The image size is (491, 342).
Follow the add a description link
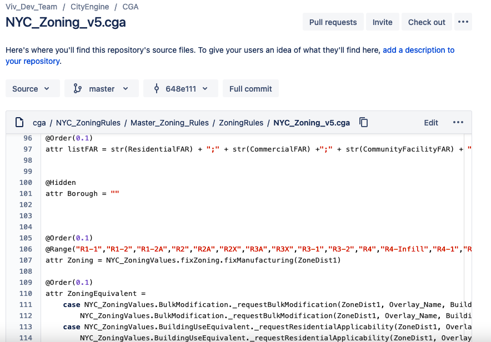click(x=418, y=50)
